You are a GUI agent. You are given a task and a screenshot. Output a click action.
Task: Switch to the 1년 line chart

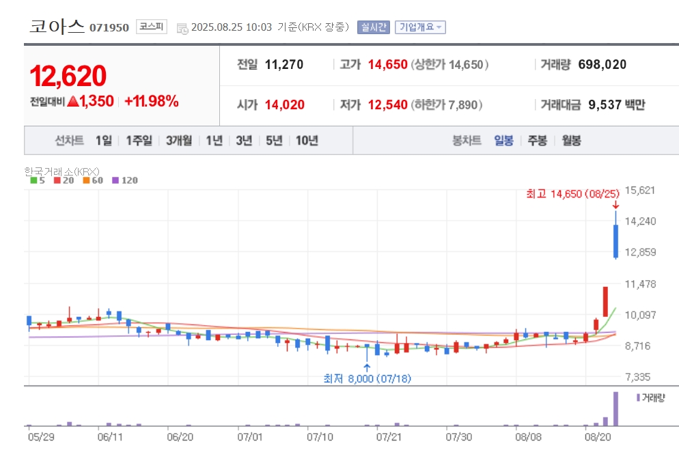[x=214, y=140]
